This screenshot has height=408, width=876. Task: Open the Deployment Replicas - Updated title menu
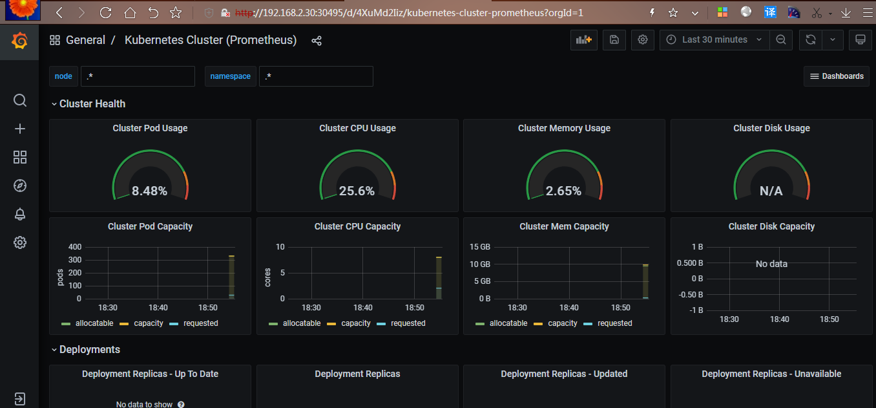564,374
